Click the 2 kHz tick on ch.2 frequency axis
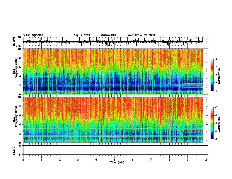The image size is (232, 179). (x=21, y=134)
